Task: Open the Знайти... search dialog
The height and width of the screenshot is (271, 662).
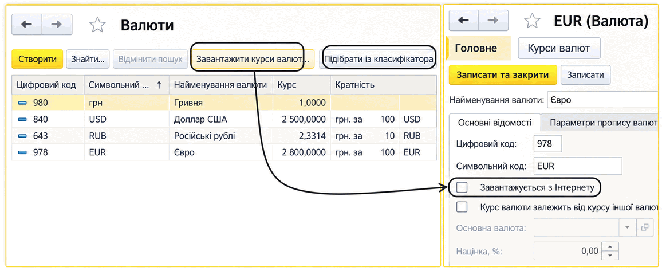Action: click(88, 59)
